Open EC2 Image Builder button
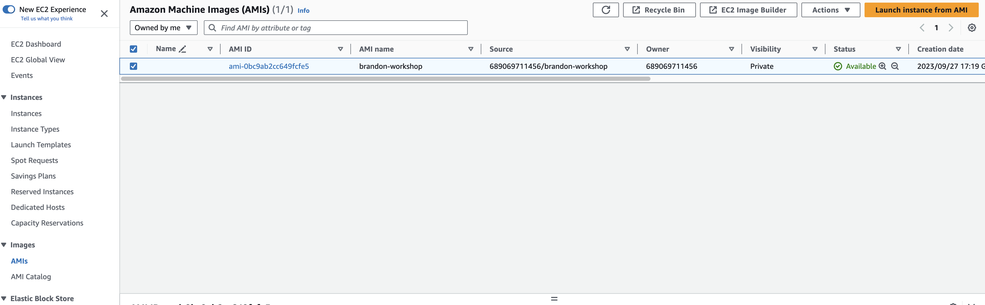This screenshot has height=305, width=985. (748, 10)
